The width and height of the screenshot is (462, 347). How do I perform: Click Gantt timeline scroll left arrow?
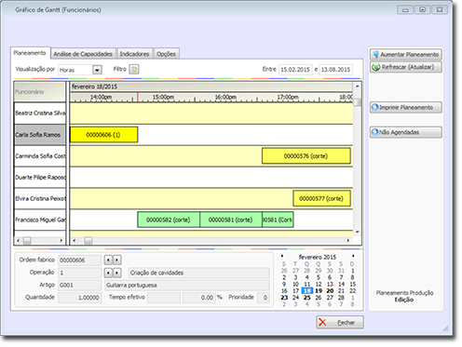(75, 241)
